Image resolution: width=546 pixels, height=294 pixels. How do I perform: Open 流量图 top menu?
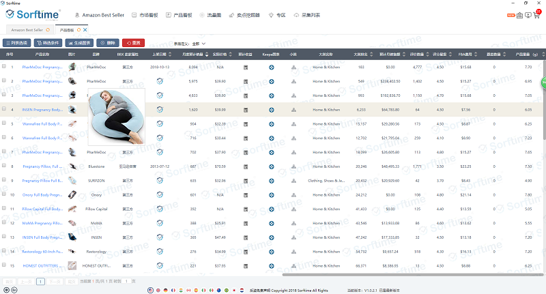tap(210, 15)
